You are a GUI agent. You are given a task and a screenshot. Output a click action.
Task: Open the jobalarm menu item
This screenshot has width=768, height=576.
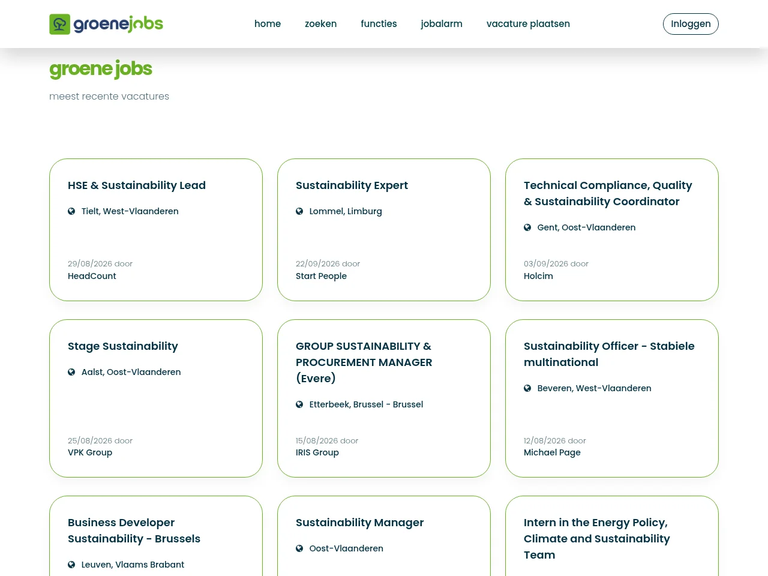tap(442, 24)
